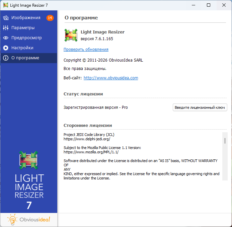Click the ObviousIdea lightbulb logo
The image size is (232, 227).
[13, 220]
